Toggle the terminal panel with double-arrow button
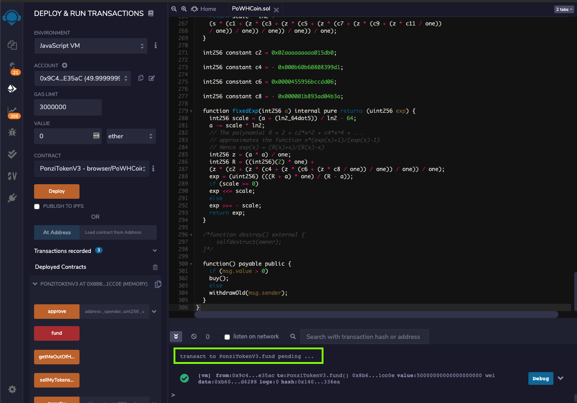The image size is (577, 403). [x=176, y=337]
